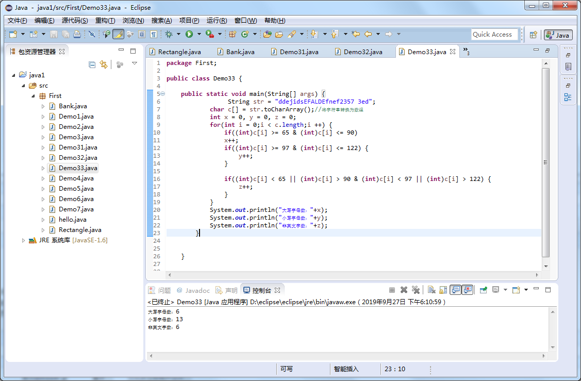
Task: Switch to Demo32.java editor tab
Action: point(359,52)
